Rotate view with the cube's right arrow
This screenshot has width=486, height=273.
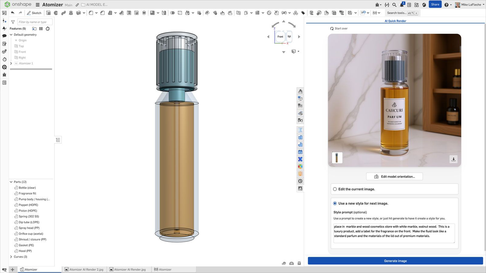299,37
